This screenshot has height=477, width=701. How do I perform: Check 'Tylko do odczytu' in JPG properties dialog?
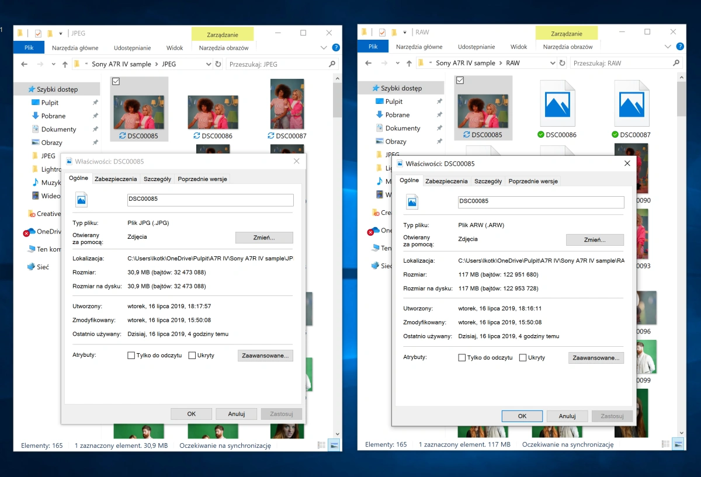pyautogui.click(x=131, y=356)
